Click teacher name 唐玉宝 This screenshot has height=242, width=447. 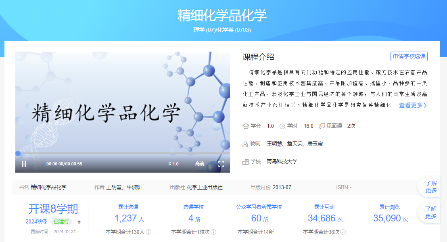pos(315,144)
